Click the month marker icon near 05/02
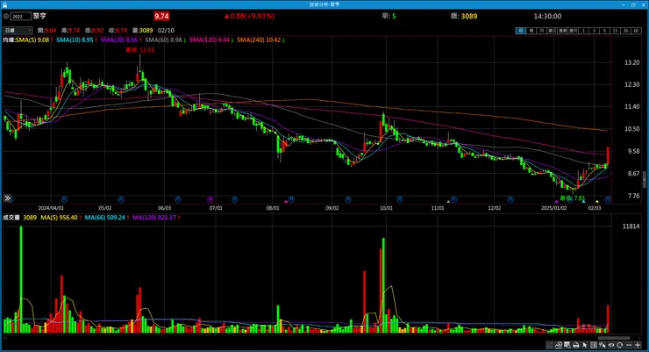Screen dimensions: 649x352 tap(121, 199)
